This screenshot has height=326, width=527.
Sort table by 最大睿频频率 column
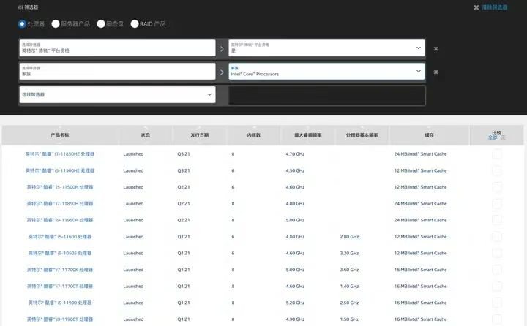(308, 135)
